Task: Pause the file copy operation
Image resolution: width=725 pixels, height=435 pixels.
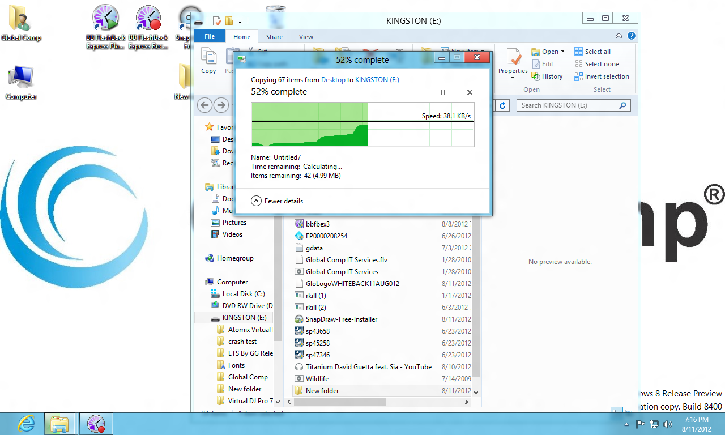Action: tap(443, 92)
